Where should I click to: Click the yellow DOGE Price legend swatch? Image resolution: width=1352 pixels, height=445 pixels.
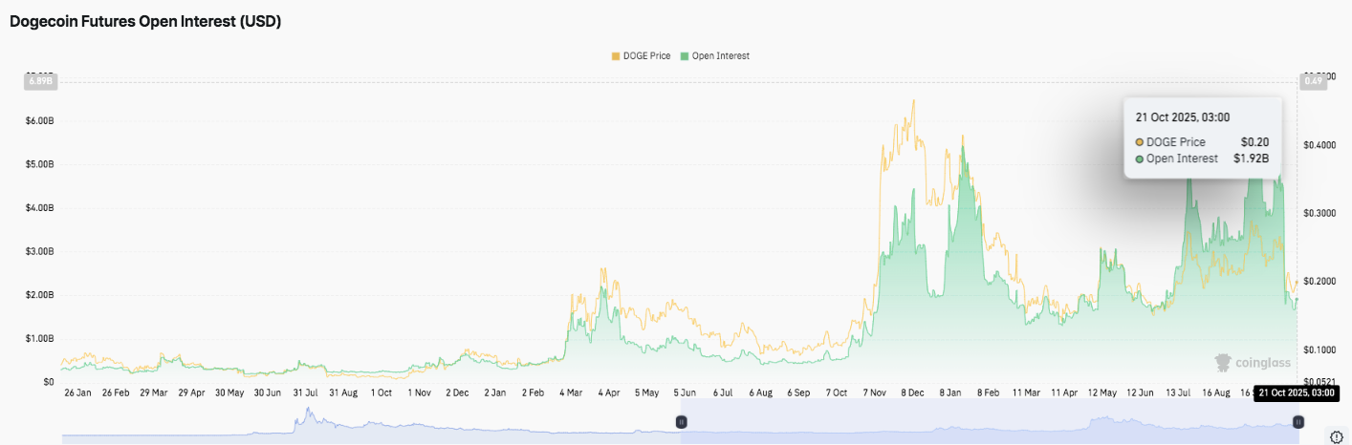(x=616, y=56)
